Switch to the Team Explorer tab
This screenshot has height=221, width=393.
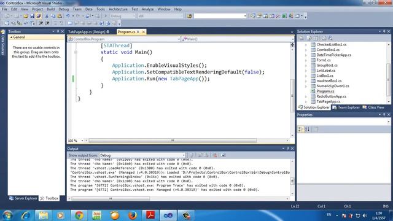coord(346,107)
